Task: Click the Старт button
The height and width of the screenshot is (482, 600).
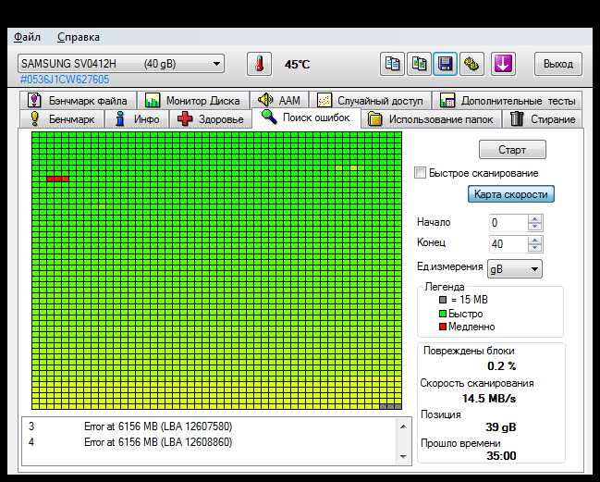Action: 512,150
